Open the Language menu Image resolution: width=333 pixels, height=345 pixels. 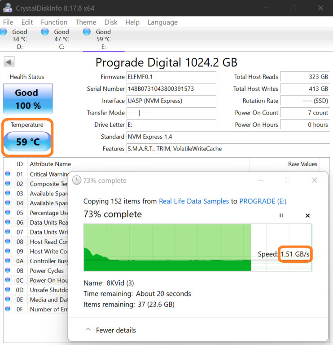162,22
